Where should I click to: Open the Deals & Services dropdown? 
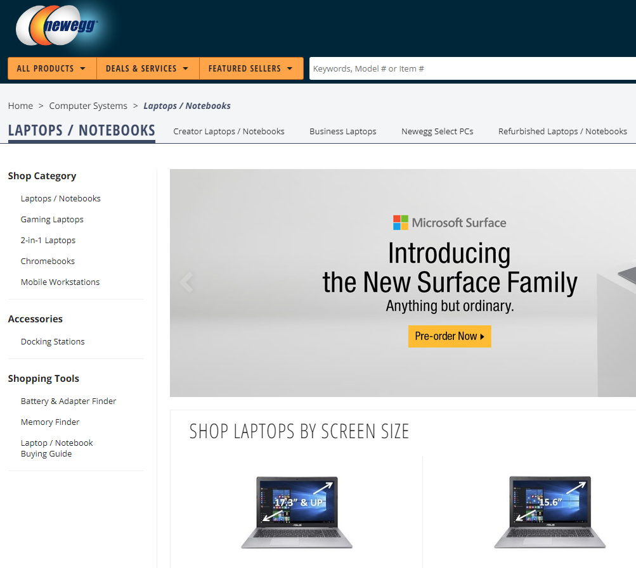[148, 68]
